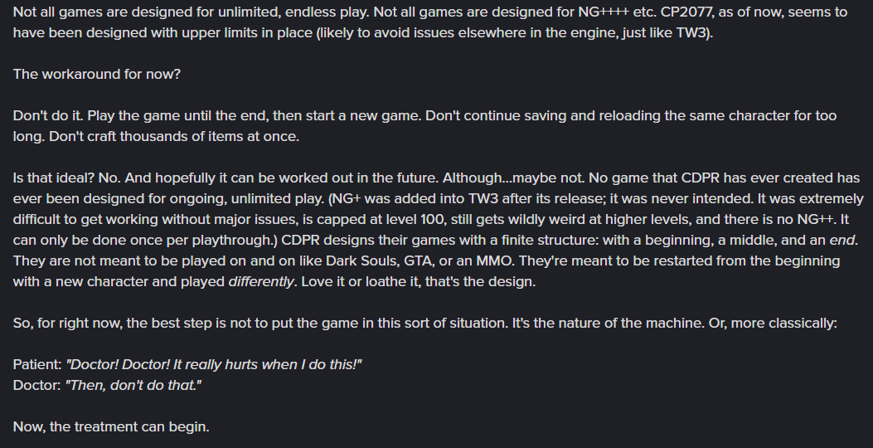Click the "Don't do it." sentence
This screenshot has width=873, height=448.
point(48,115)
